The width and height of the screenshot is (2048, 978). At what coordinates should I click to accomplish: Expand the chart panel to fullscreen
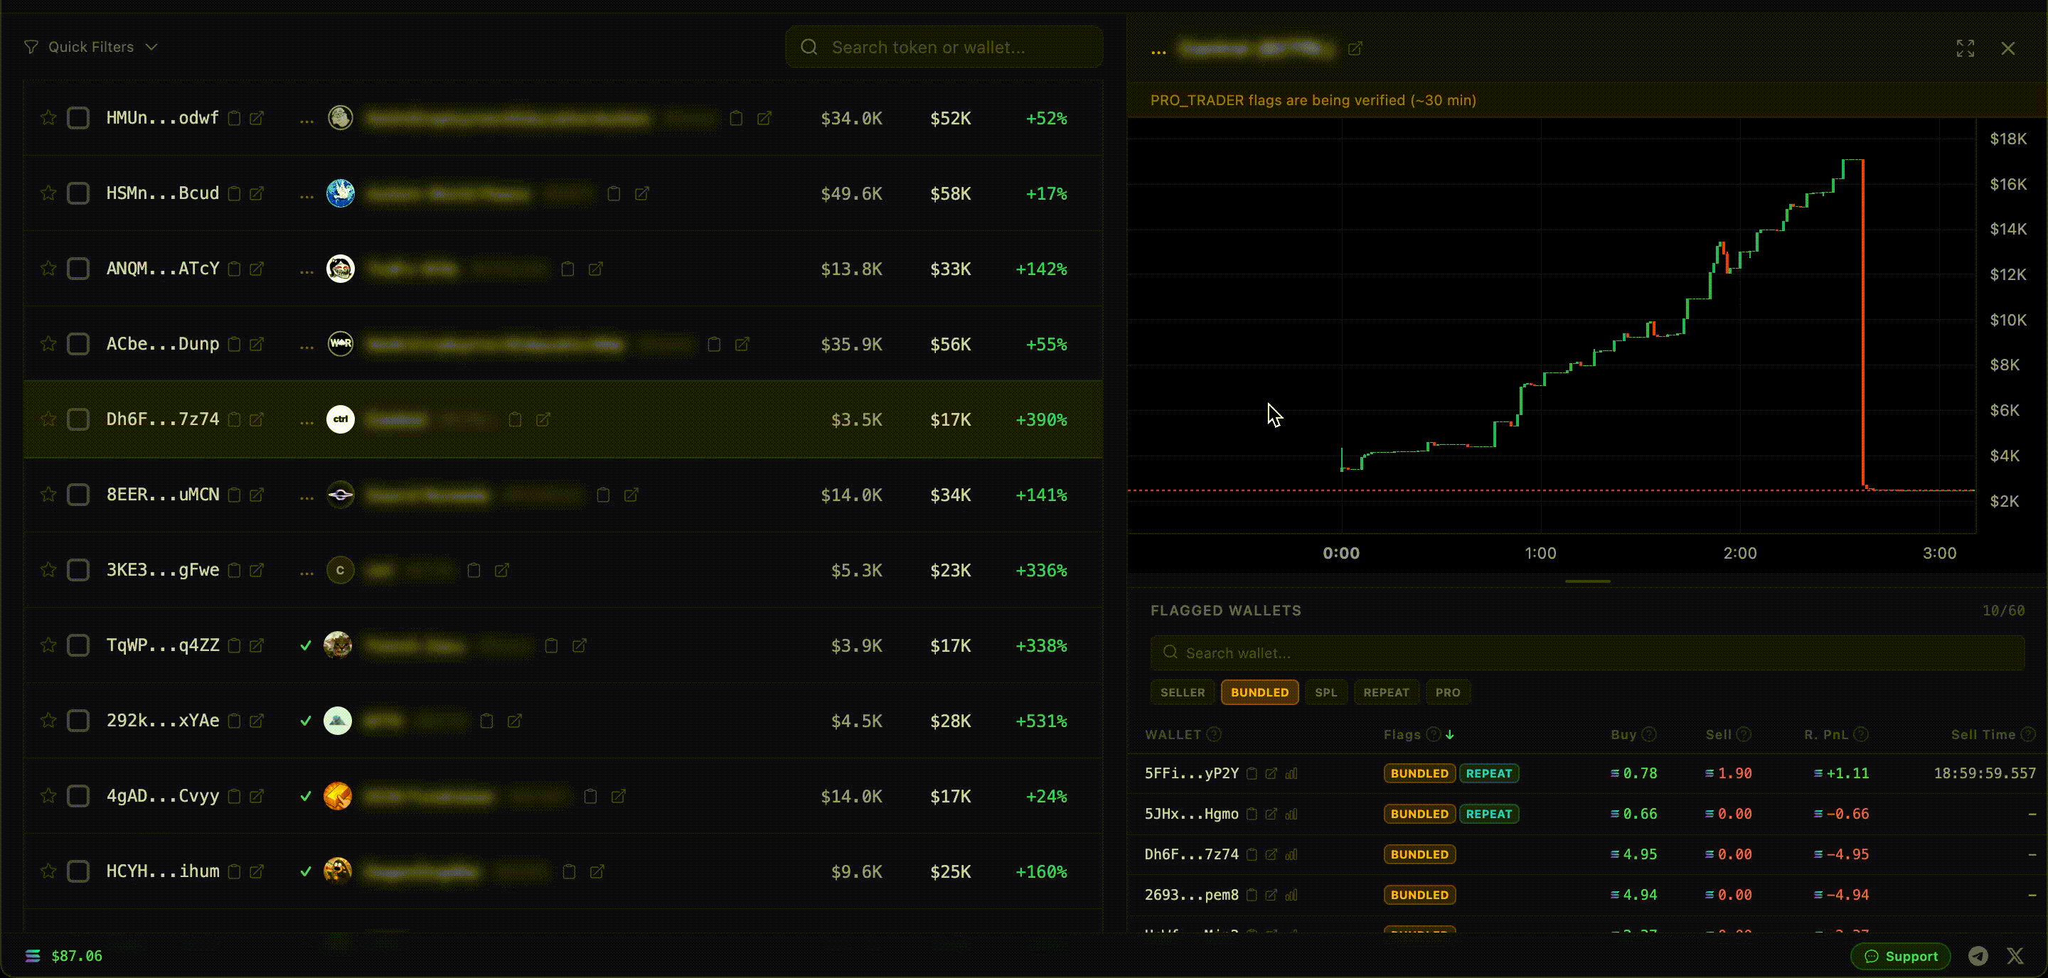pyautogui.click(x=1966, y=48)
